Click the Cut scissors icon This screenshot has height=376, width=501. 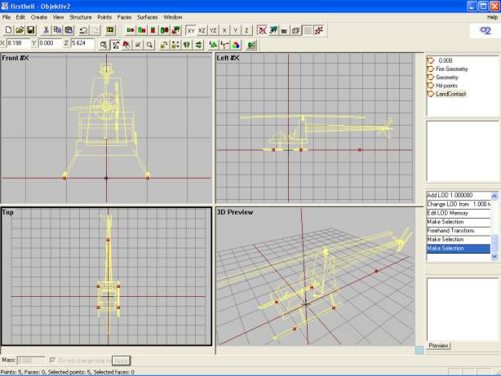46,30
